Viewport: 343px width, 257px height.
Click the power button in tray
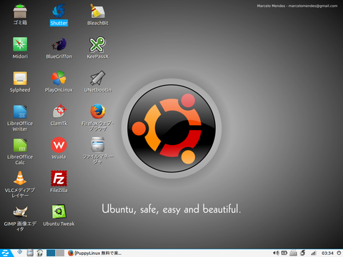pos(339,253)
